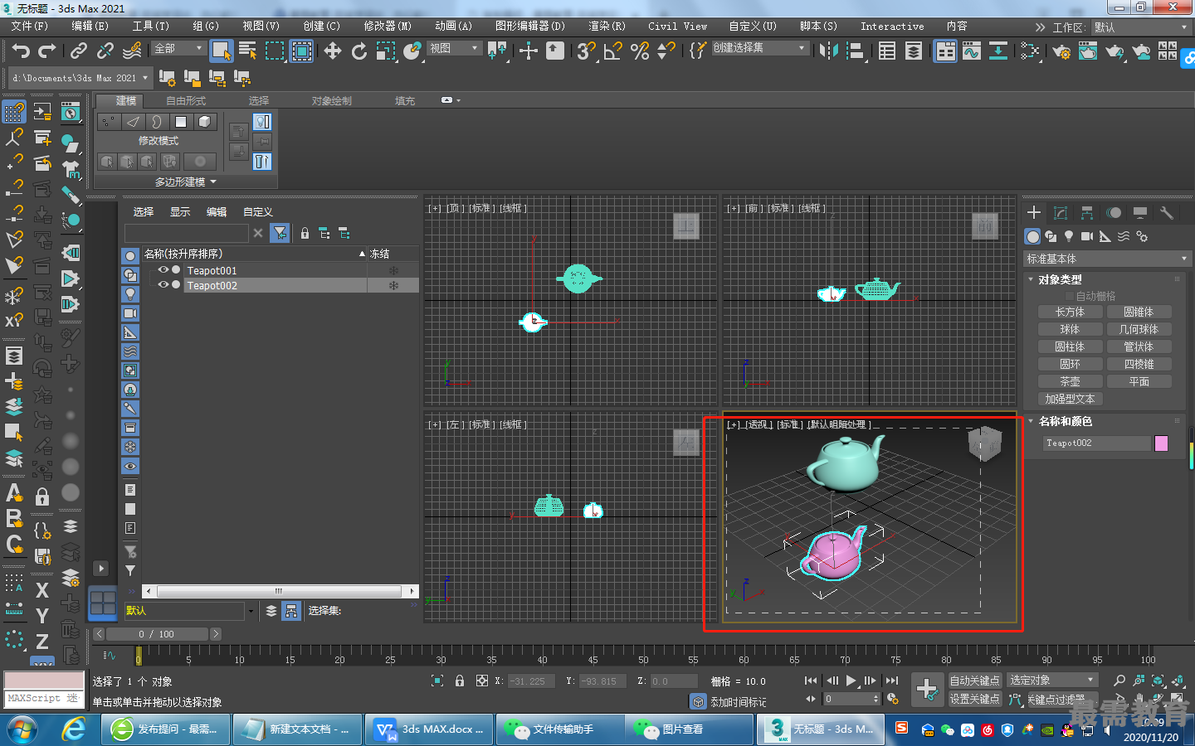Click the Mirror tool icon
Viewport: 1195px width, 746px height.
[828, 51]
